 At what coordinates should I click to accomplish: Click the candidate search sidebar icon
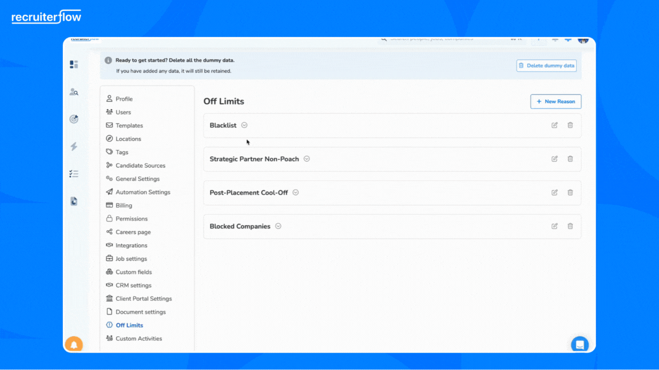click(74, 92)
